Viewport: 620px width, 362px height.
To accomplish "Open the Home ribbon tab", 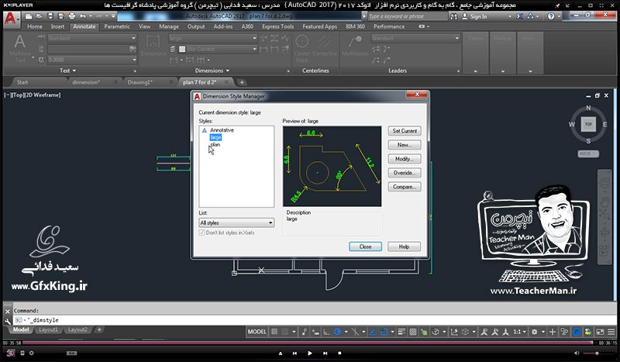I will coord(35,26).
